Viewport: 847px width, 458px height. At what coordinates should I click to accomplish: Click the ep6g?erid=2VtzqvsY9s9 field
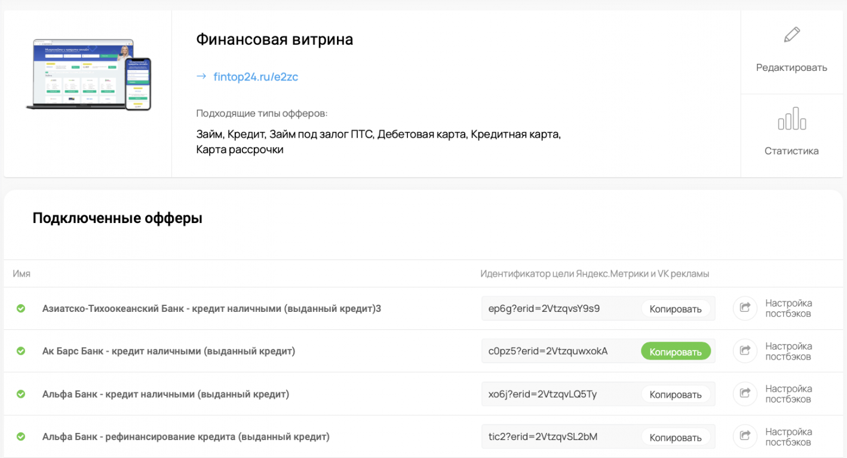(x=599, y=308)
